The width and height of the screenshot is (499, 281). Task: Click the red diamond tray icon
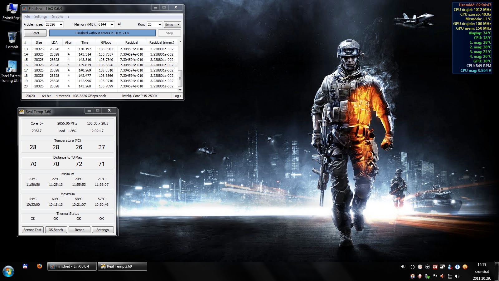[x=420, y=276]
